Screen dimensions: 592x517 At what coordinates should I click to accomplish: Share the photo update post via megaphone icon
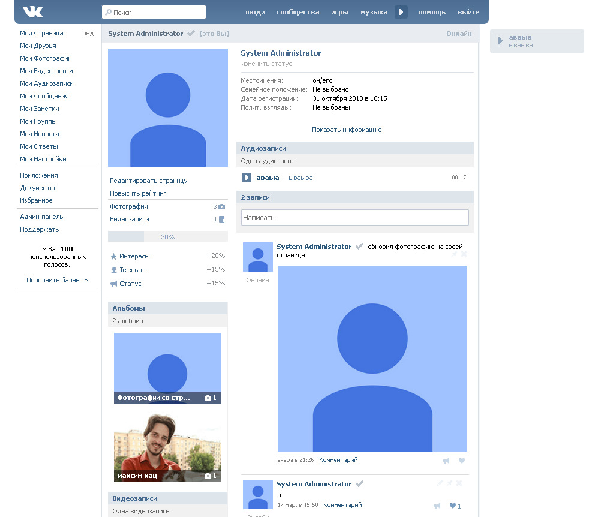point(446,461)
